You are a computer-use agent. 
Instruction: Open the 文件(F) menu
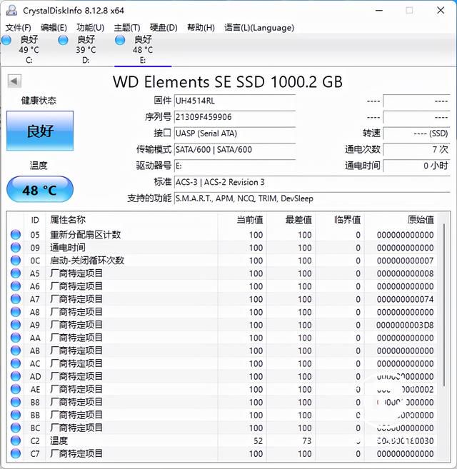click(x=19, y=28)
